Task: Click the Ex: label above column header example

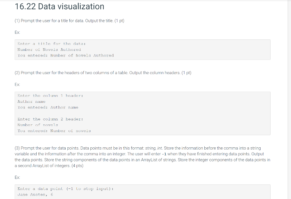Action: click(17, 85)
